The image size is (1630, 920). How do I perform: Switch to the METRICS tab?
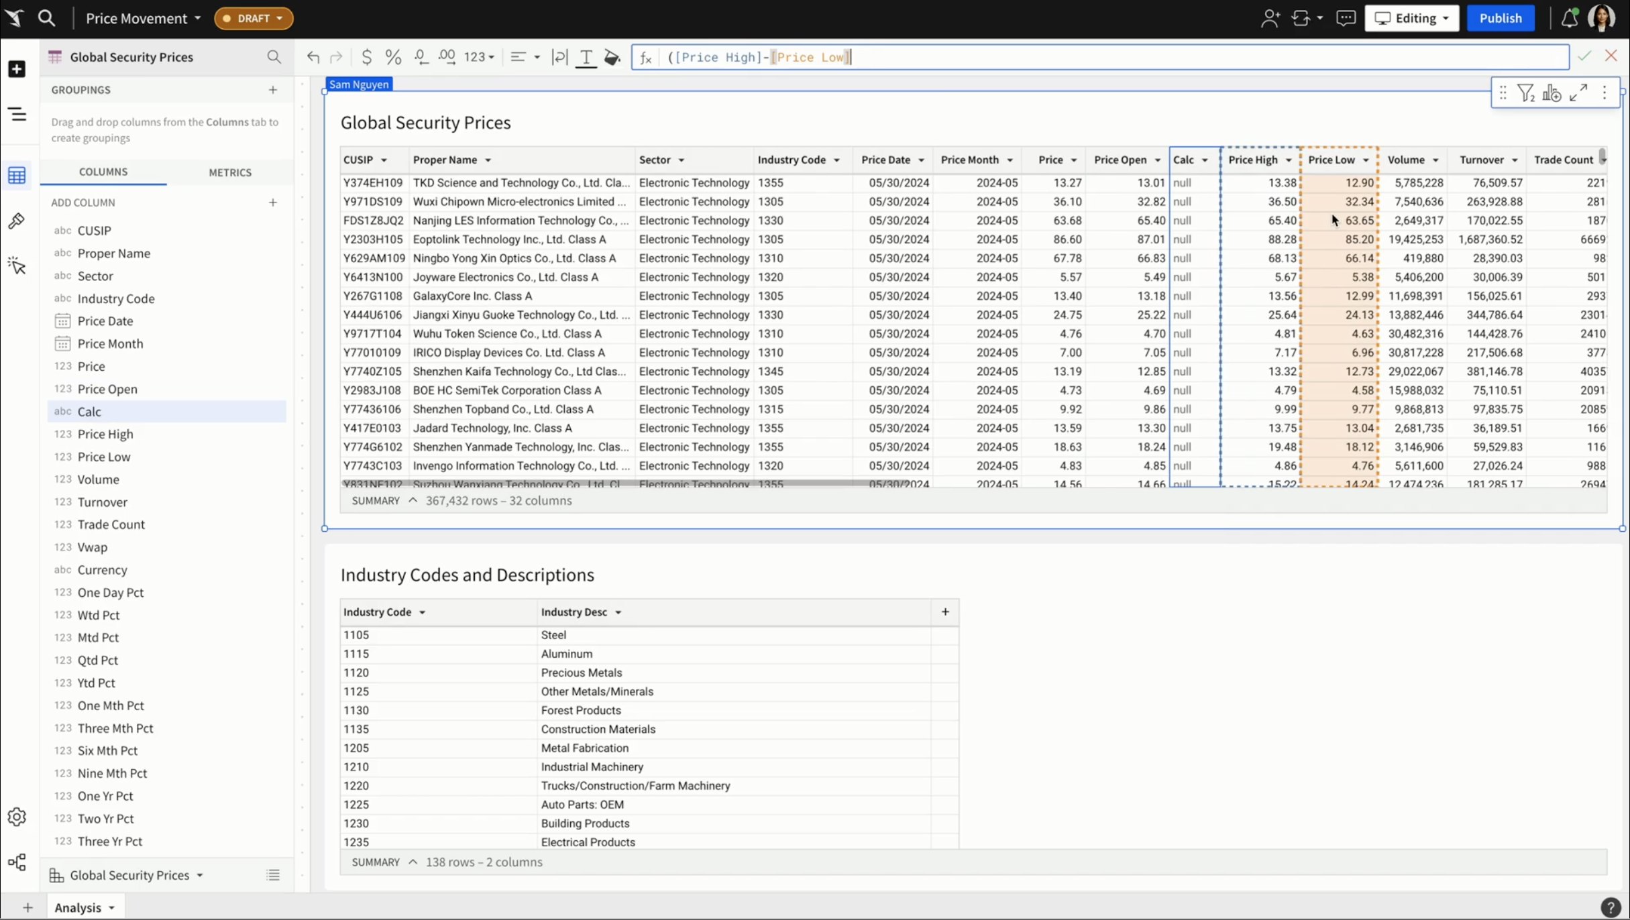[230, 172]
